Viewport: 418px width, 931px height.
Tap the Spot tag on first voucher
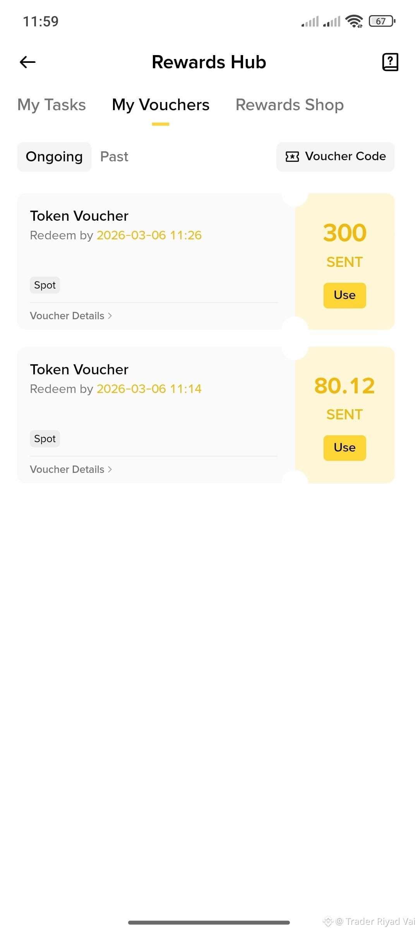click(x=45, y=285)
